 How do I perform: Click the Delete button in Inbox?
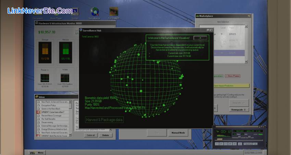[x=105, y=135]
